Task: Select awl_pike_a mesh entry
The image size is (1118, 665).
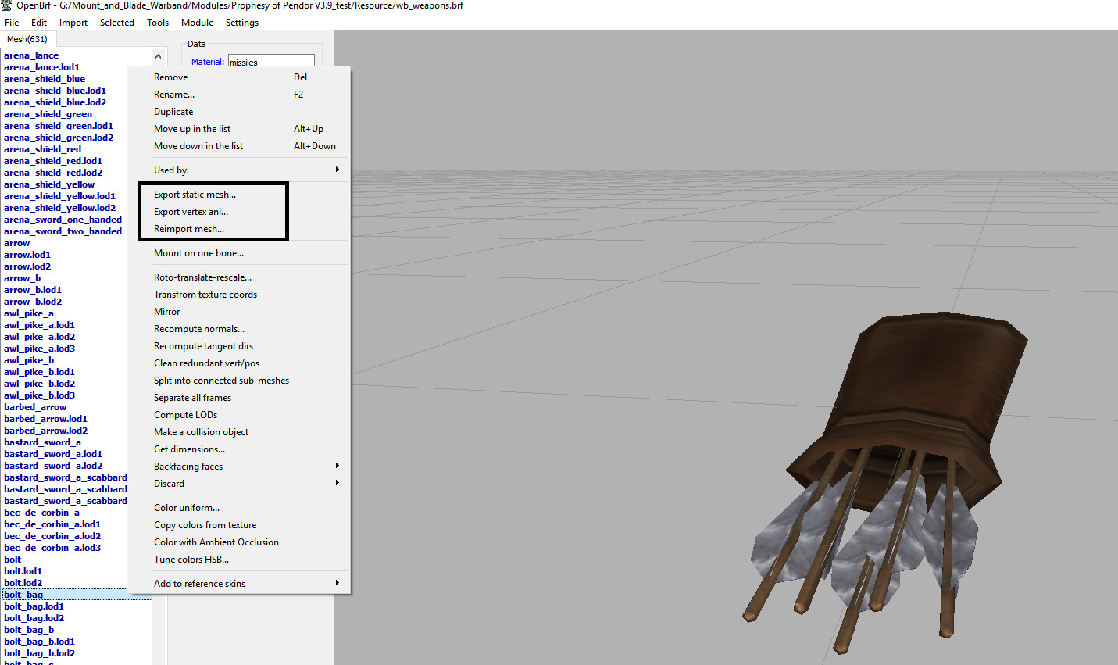Action: [29, 313]
